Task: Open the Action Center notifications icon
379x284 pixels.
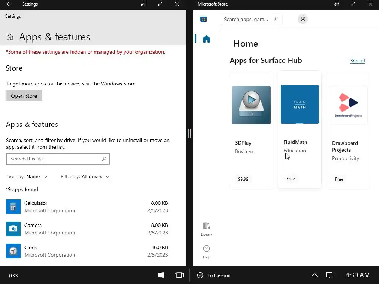Action: click(329, 275)
